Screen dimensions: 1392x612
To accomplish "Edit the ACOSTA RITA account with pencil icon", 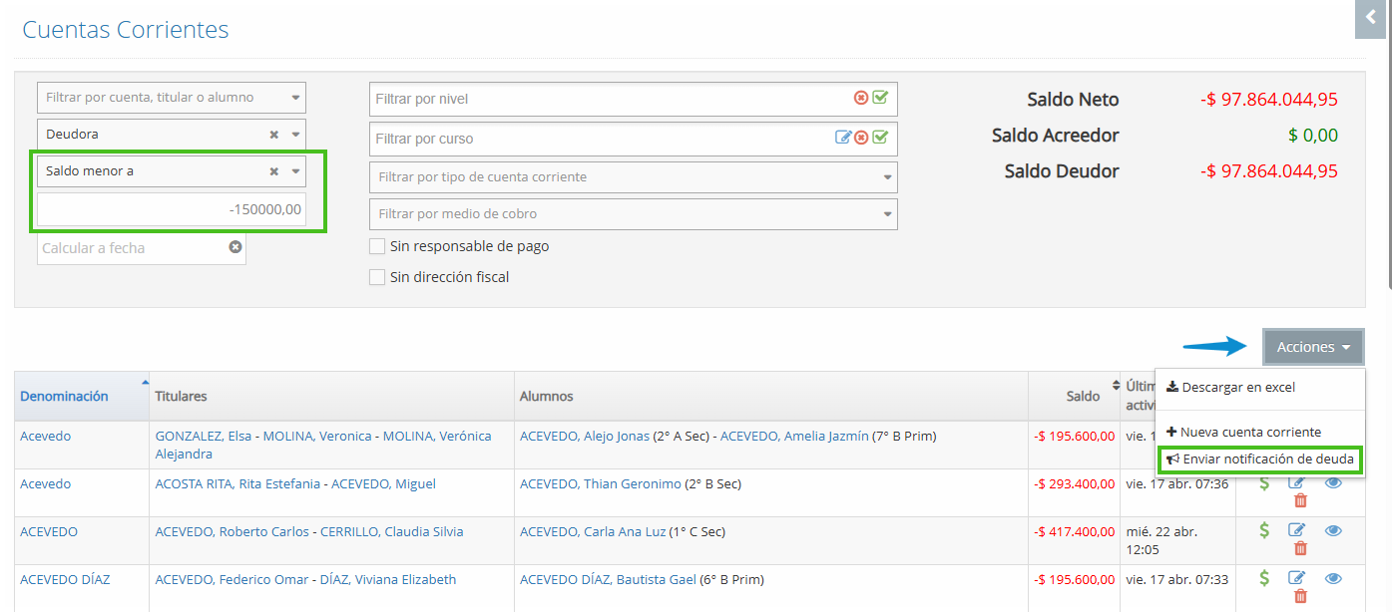I will click(1296, 483).
